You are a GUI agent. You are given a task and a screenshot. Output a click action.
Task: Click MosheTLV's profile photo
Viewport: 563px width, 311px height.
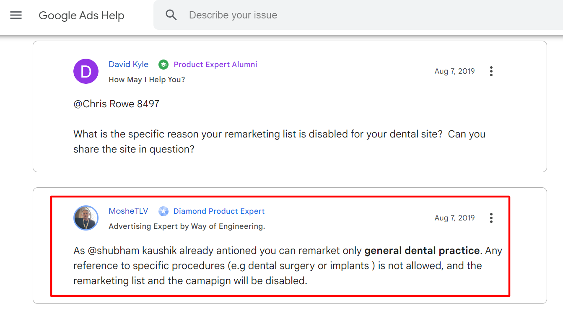86,218
